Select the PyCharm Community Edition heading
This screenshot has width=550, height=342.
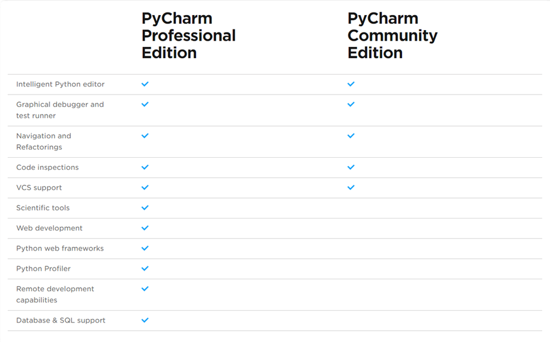(x=392, y=36)
